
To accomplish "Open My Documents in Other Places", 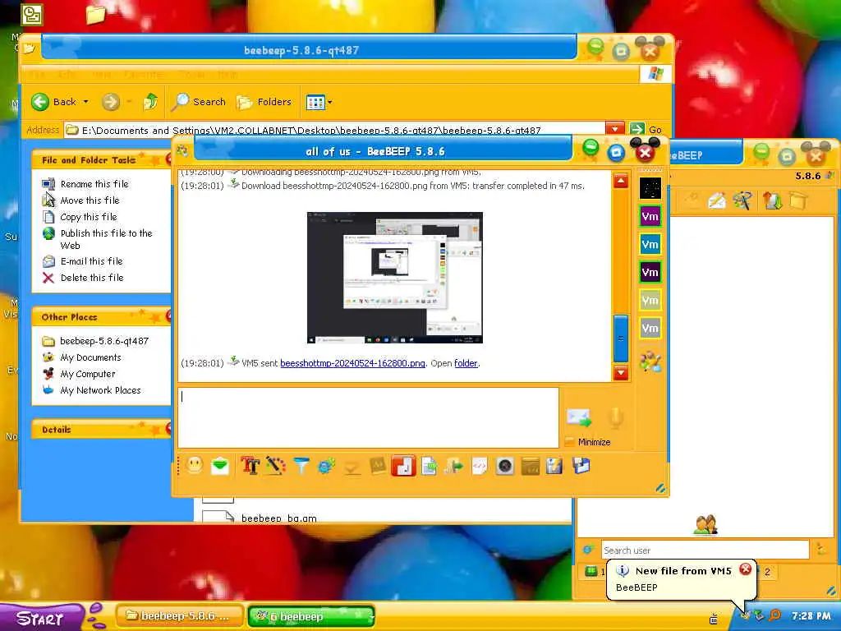I will (x=90, y=357).
